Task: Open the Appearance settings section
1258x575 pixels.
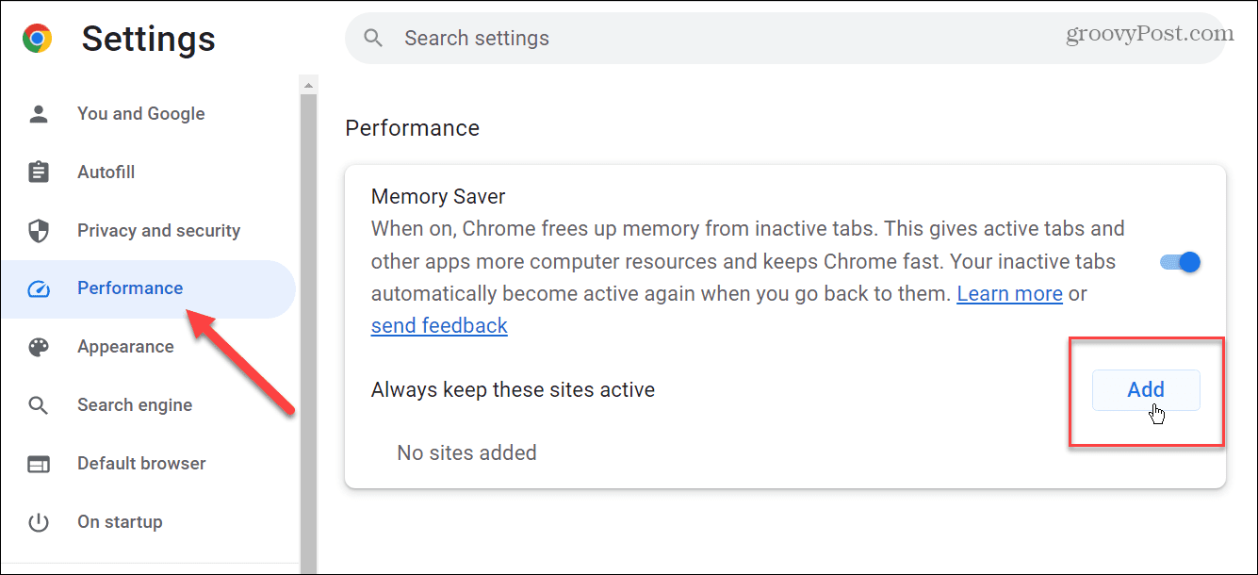Action: 125,347
